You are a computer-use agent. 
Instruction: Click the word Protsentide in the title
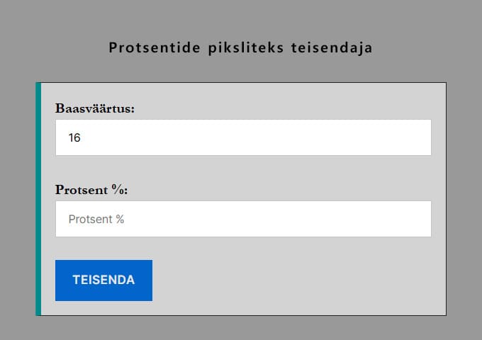tap(155, 48)
